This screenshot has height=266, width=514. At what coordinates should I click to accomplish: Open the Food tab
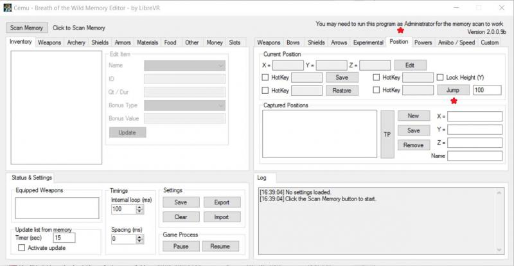point(170,42)
